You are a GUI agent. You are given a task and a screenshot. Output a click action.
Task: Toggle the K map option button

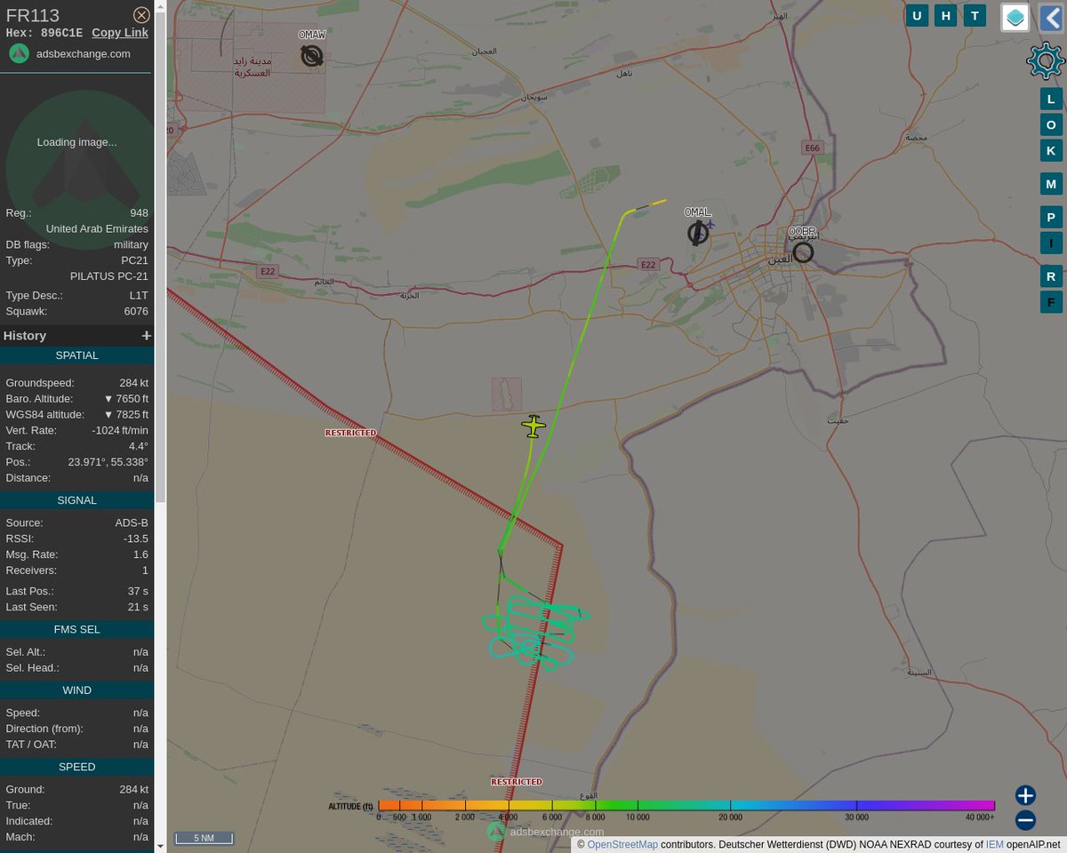pos(1051,150)
